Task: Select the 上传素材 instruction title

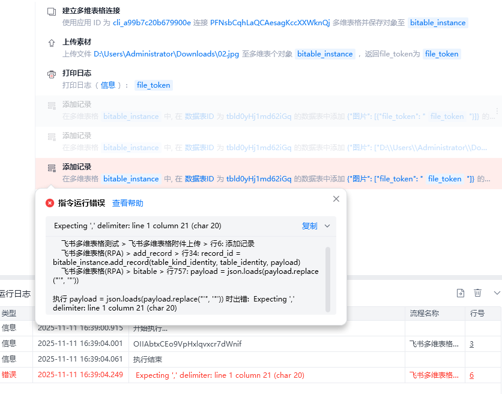Action: coord(77,42)
